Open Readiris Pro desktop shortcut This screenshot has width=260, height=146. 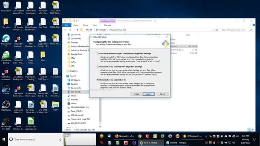click(x=6, y=41)
